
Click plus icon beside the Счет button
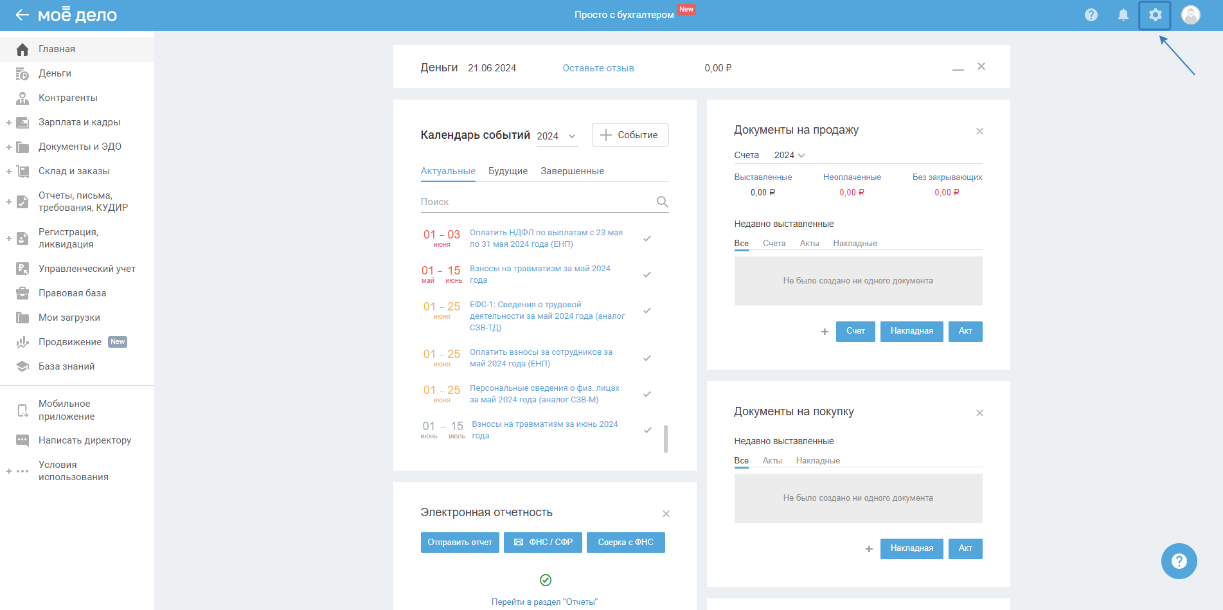pyautogui.click(x=825, y=332)
